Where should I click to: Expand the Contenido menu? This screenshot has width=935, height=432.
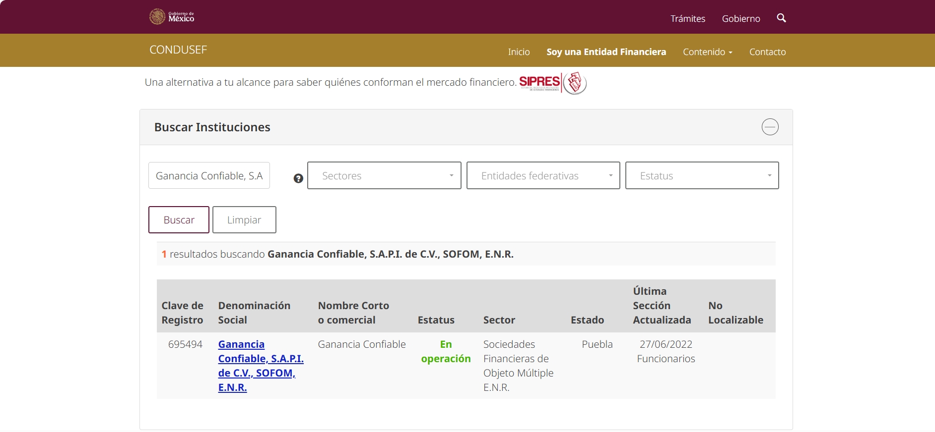[708, 52]
